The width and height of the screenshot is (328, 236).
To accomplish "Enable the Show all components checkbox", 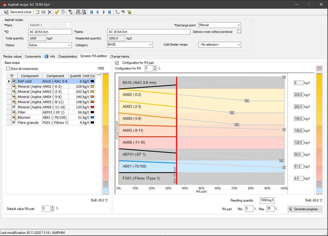I will click(x=8, y=69).
